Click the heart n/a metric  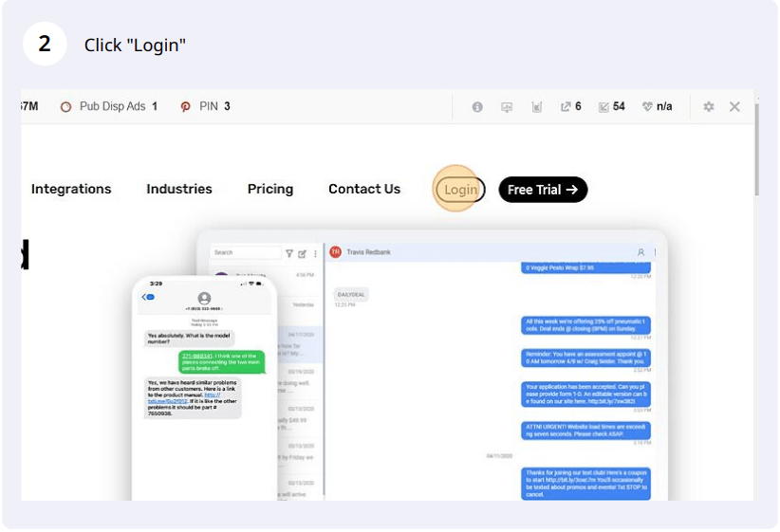657,106
